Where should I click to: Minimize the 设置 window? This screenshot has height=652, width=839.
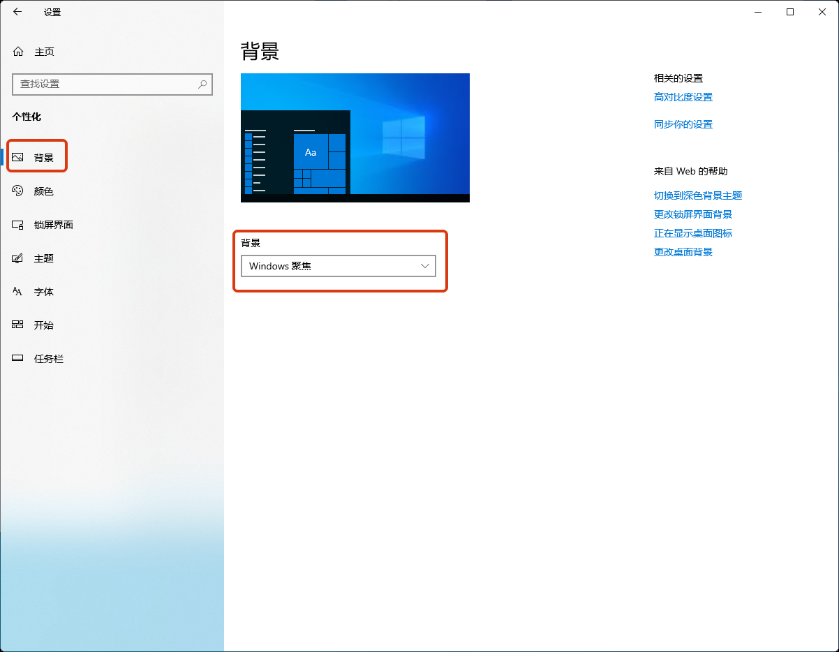pyautogui.click(x=758, y=12)
